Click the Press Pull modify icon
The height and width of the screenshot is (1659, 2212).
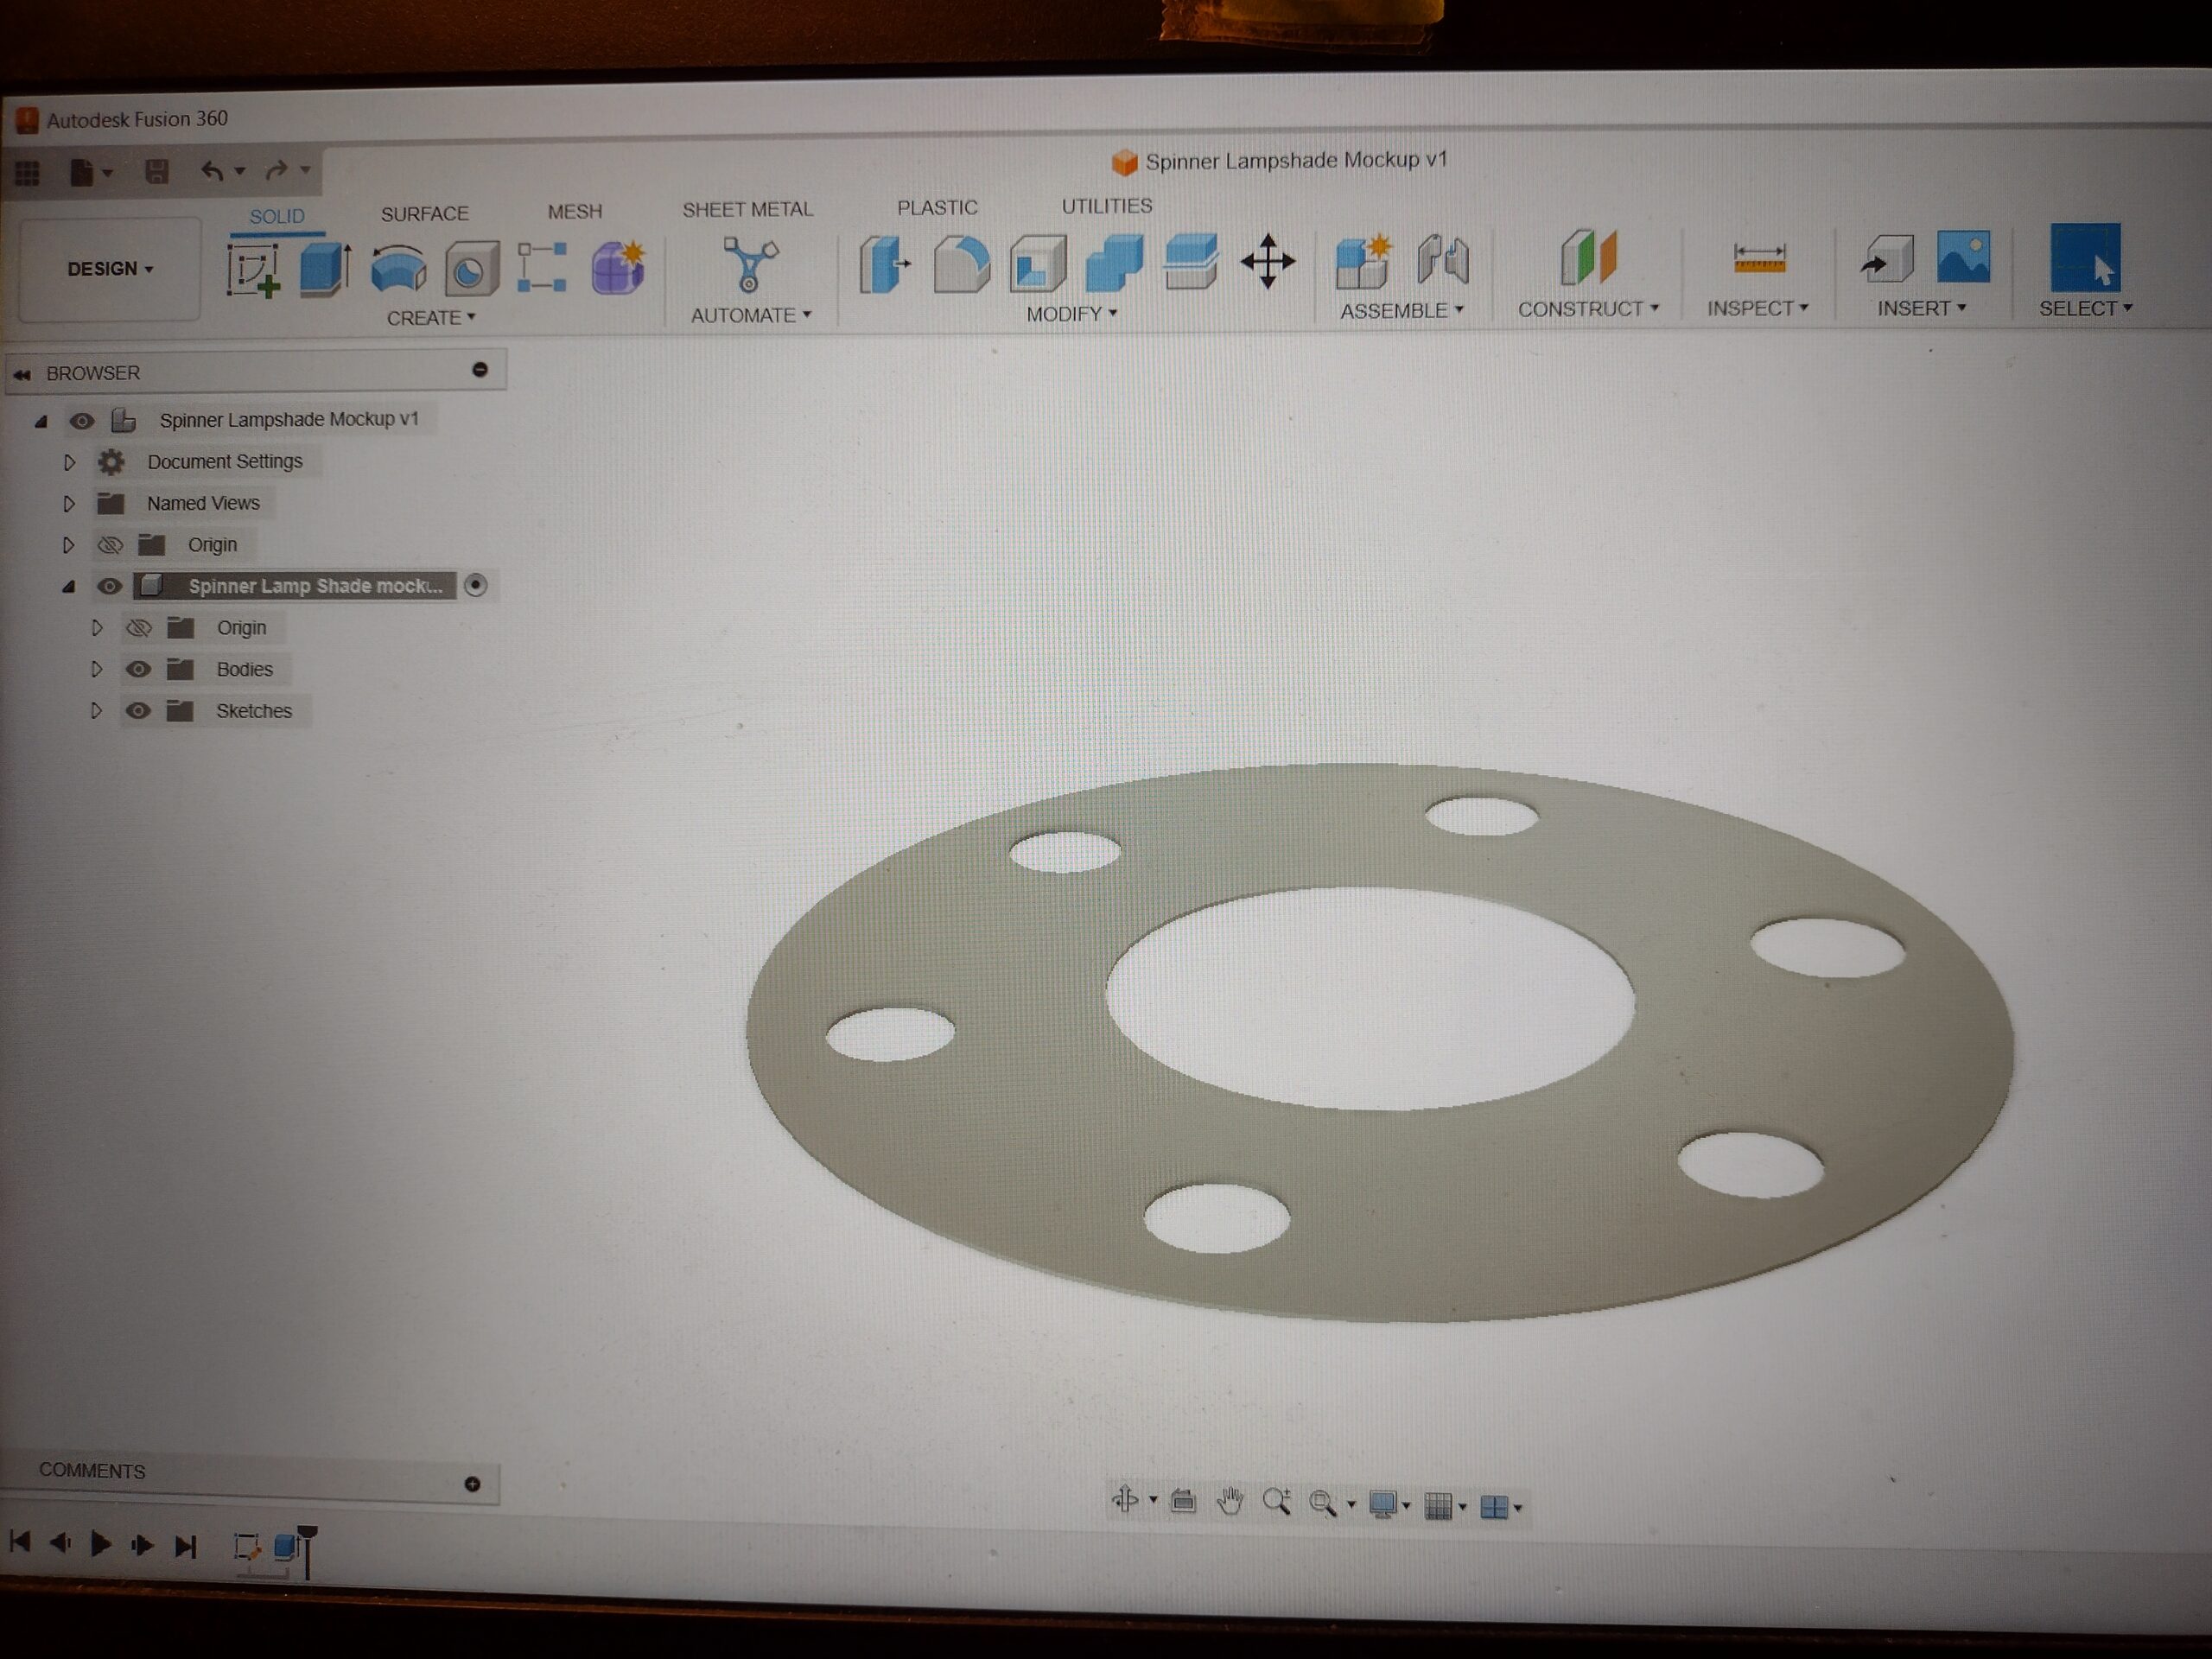(x=884, y=264)
